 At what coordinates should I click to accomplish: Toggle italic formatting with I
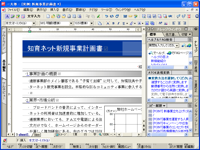[118, 23]
